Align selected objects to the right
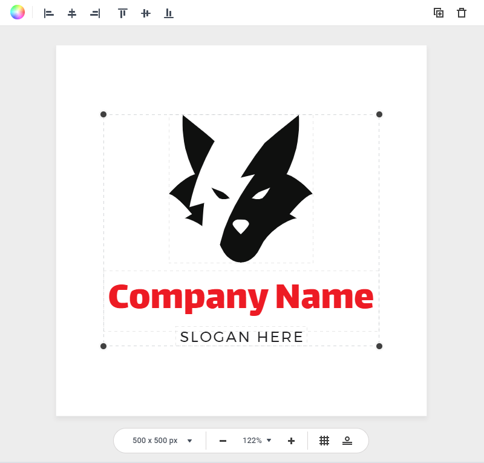 point(95,13)
